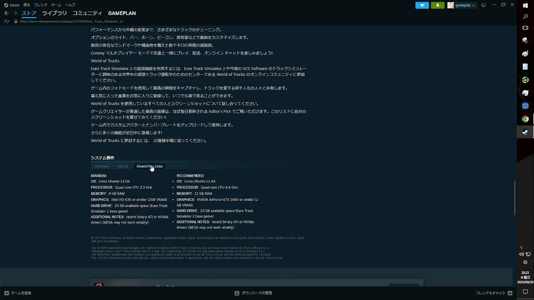Open the フレンド menu
This screenshot has width=534, height=300.
40,5
